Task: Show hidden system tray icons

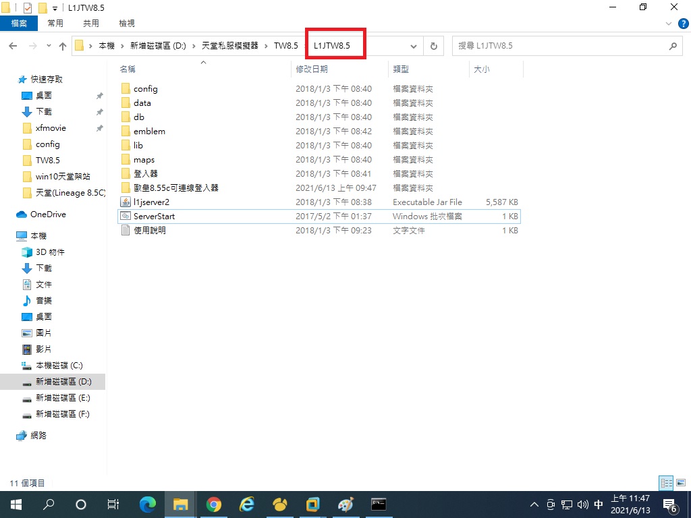Action: [534, 505]
